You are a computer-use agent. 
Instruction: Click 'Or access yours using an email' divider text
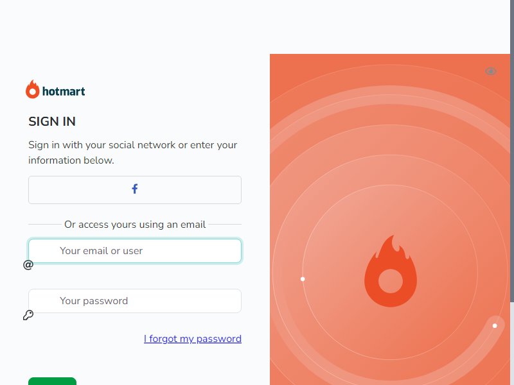[135, 225]
